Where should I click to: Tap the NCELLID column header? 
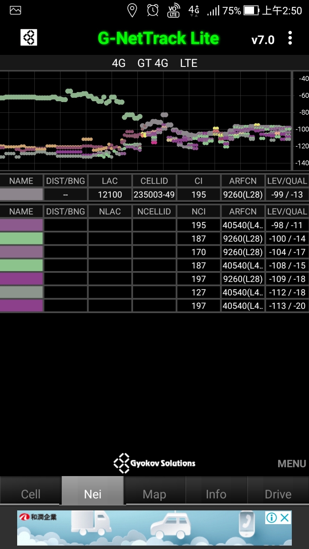tap(154, 211)
